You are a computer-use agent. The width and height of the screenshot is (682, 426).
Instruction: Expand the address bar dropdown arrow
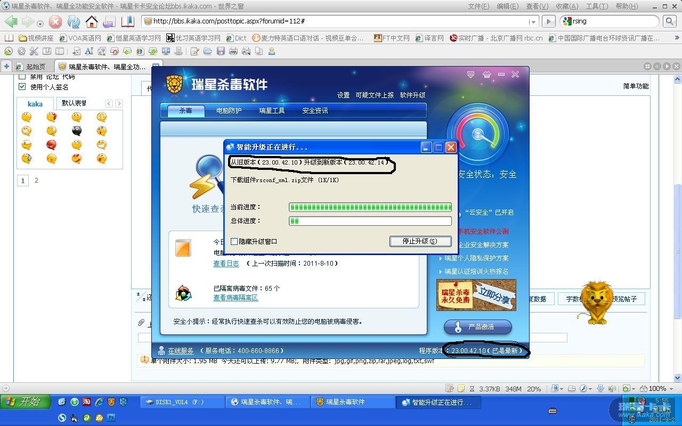(532, 21)
